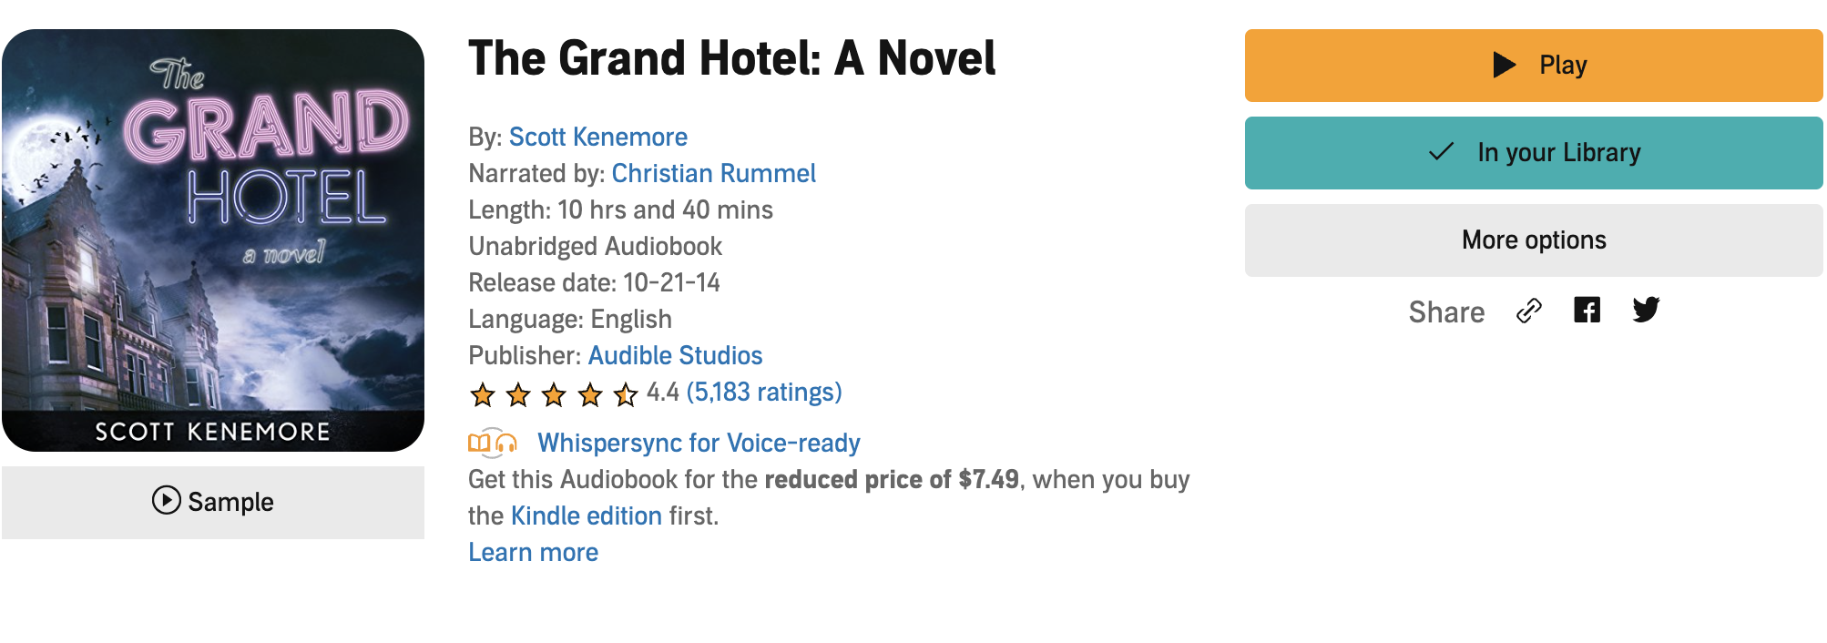Click the Learn more link
Image resolution: width=1827 pixels, height=643 pixels.
pyautogui.click(x=533, y=552)
